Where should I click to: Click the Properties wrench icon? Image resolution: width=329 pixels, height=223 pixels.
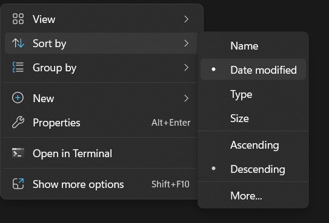tap(18, 122)
